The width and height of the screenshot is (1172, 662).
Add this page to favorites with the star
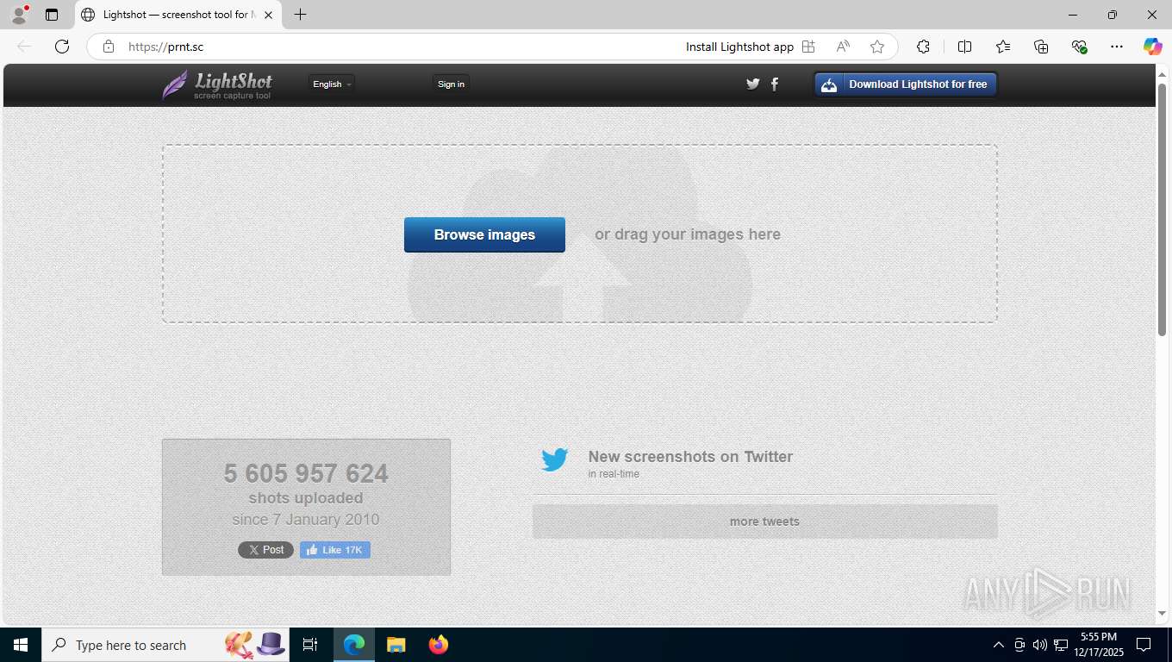(x=877, y=47)
